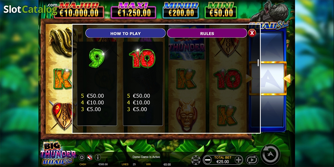Click the paytable scrollbar handle
Screen dimensions: 334x167
click(x=258, y=63)
